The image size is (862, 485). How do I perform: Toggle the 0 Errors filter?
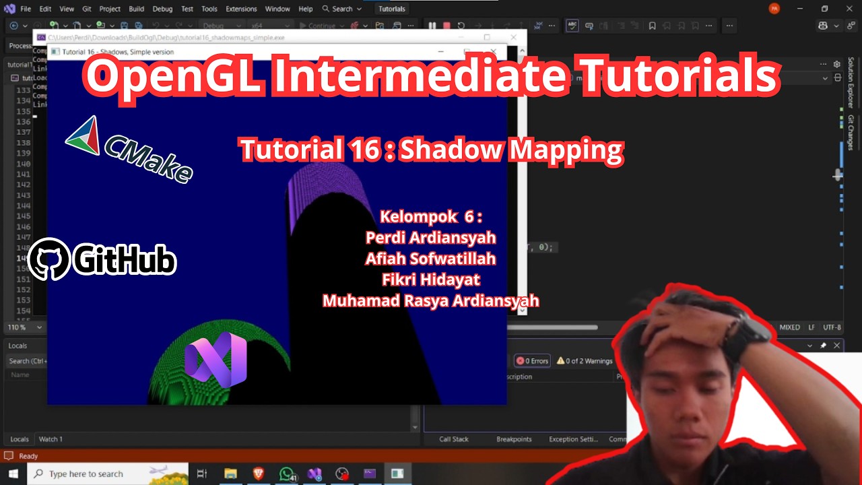tap(532, 361)
